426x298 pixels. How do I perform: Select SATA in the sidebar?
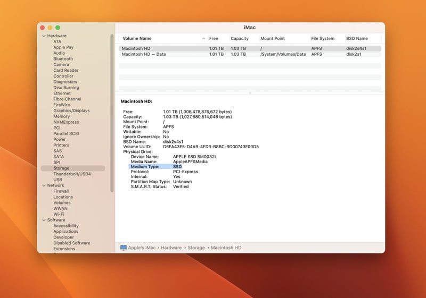pos(59,157)
